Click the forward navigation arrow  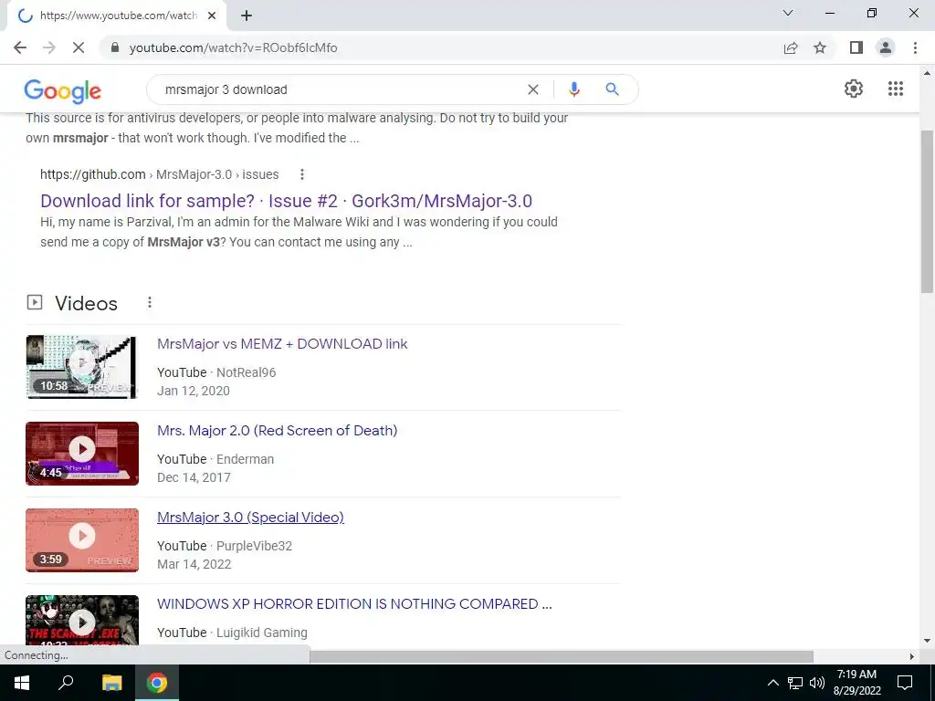(49, 47)
